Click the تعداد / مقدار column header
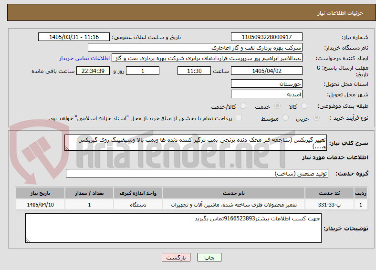The height and width of the screenshot is (270, 376). pyautogui.click(x=89, y=193)
